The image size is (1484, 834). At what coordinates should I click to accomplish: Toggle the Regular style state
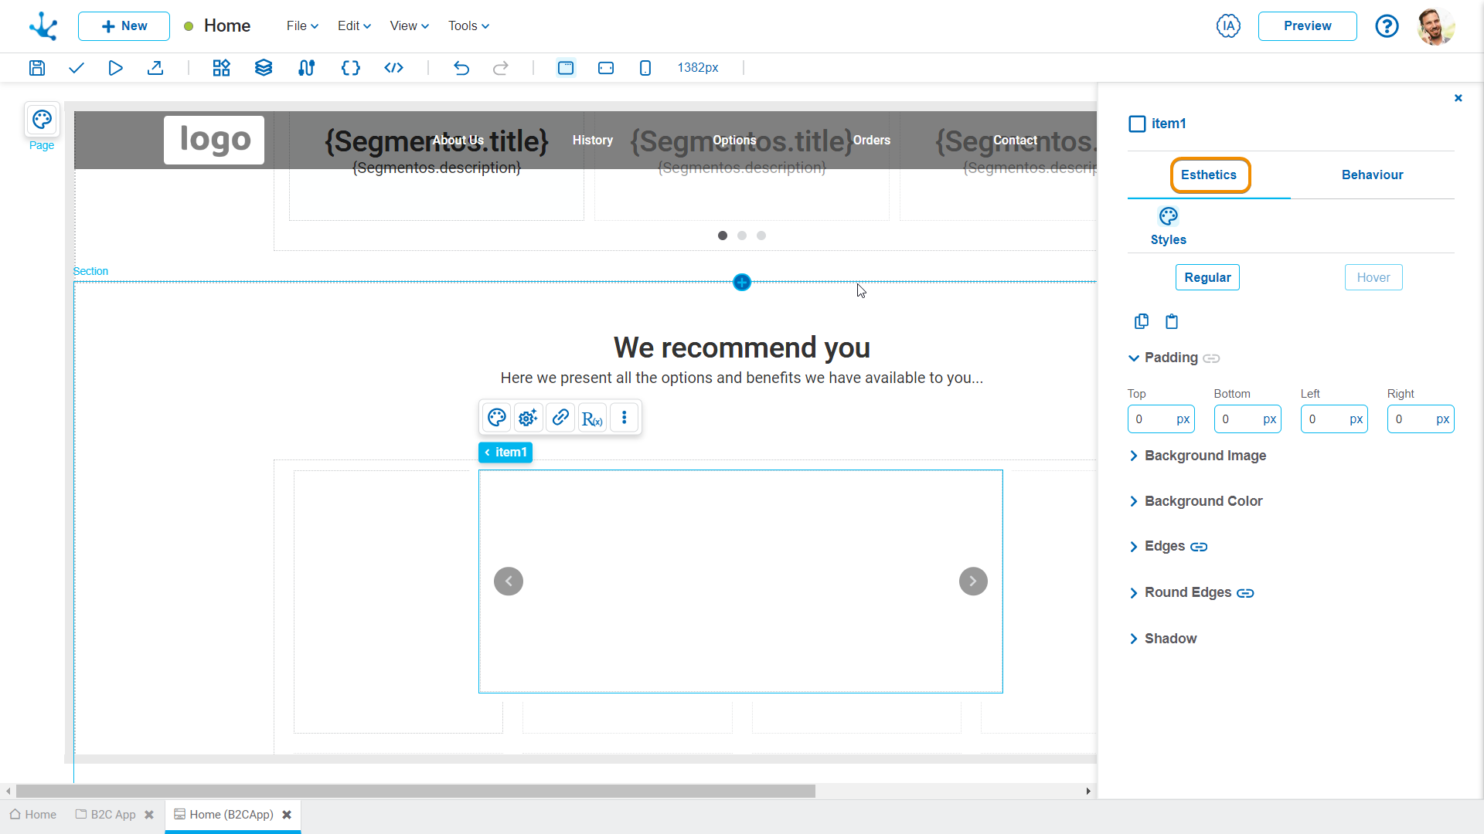coord(1207,277)
